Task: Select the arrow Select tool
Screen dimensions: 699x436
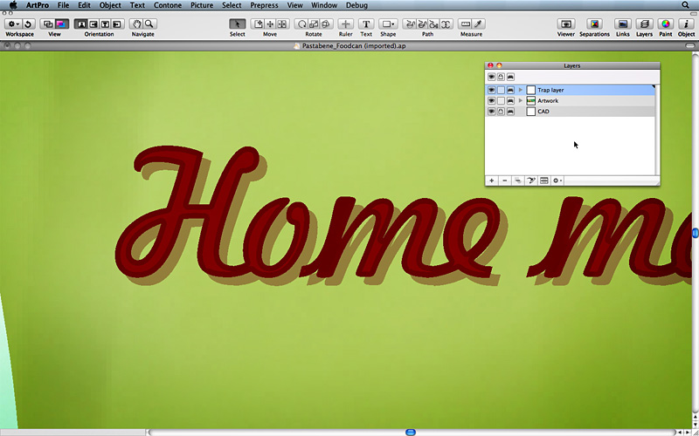Action: point(238,24)
